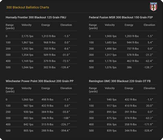Click the -139.4" elevation value
Viewport: 163px width, 140px height.
65,67
